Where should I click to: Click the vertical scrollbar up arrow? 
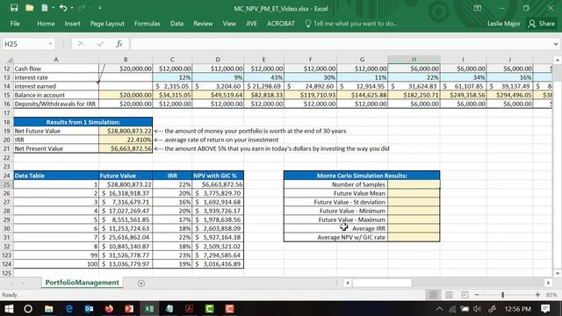[x=558, y=60]
